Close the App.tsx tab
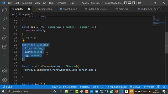The image size is (168, 94). pyautogui.click(x=29, y=9)
